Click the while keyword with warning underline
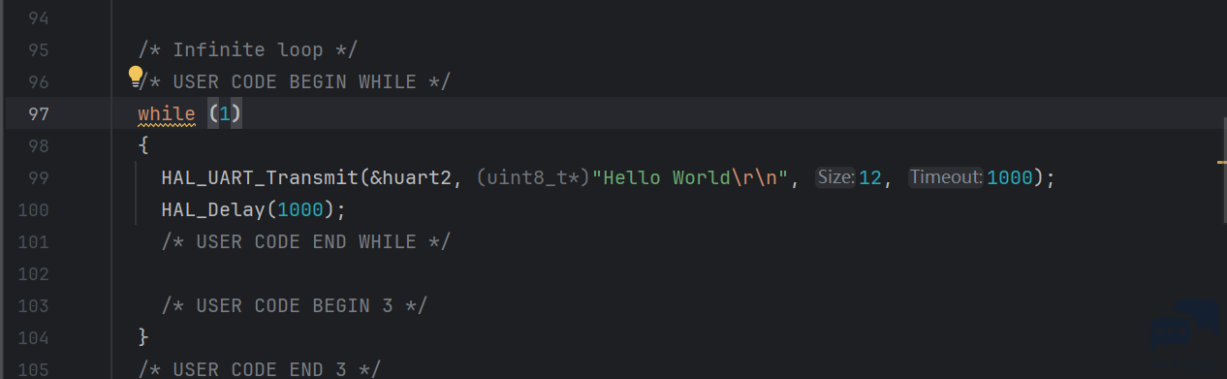 (x=167, y=114)
